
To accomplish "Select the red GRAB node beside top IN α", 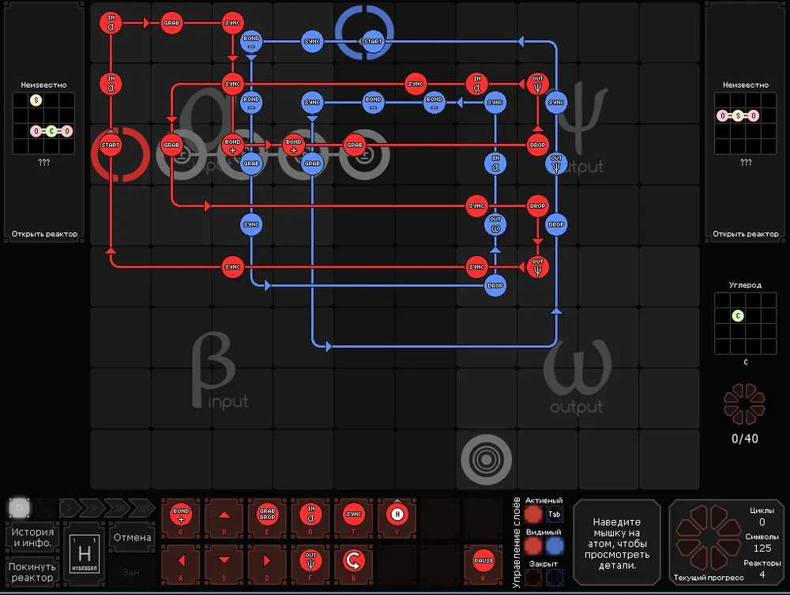I will [x=171, y=23].
